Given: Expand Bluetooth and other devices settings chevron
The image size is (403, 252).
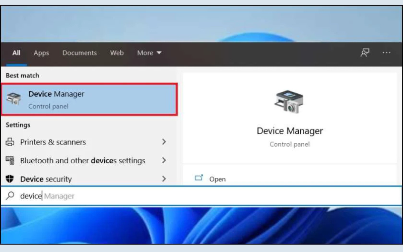Looking at the screenshot, I should point(164,160).
